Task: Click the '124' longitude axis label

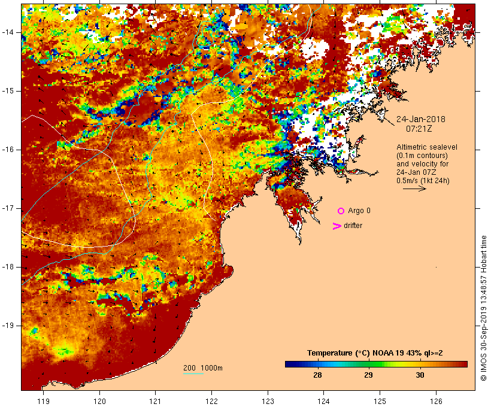Action: coord(323,401)
